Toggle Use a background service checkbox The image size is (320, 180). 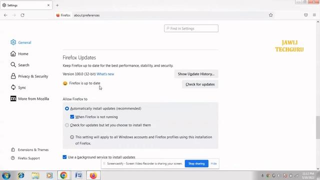[64, 157]
